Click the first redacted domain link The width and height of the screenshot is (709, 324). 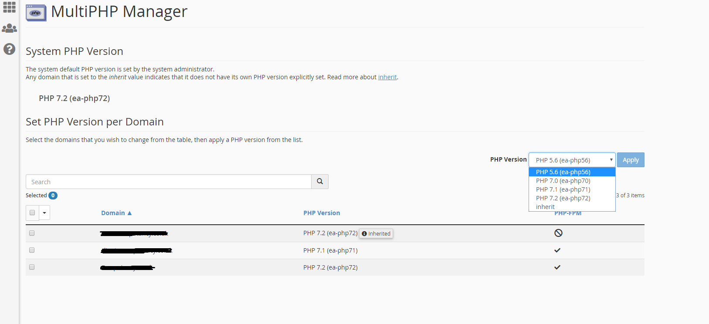pos(134,234)
